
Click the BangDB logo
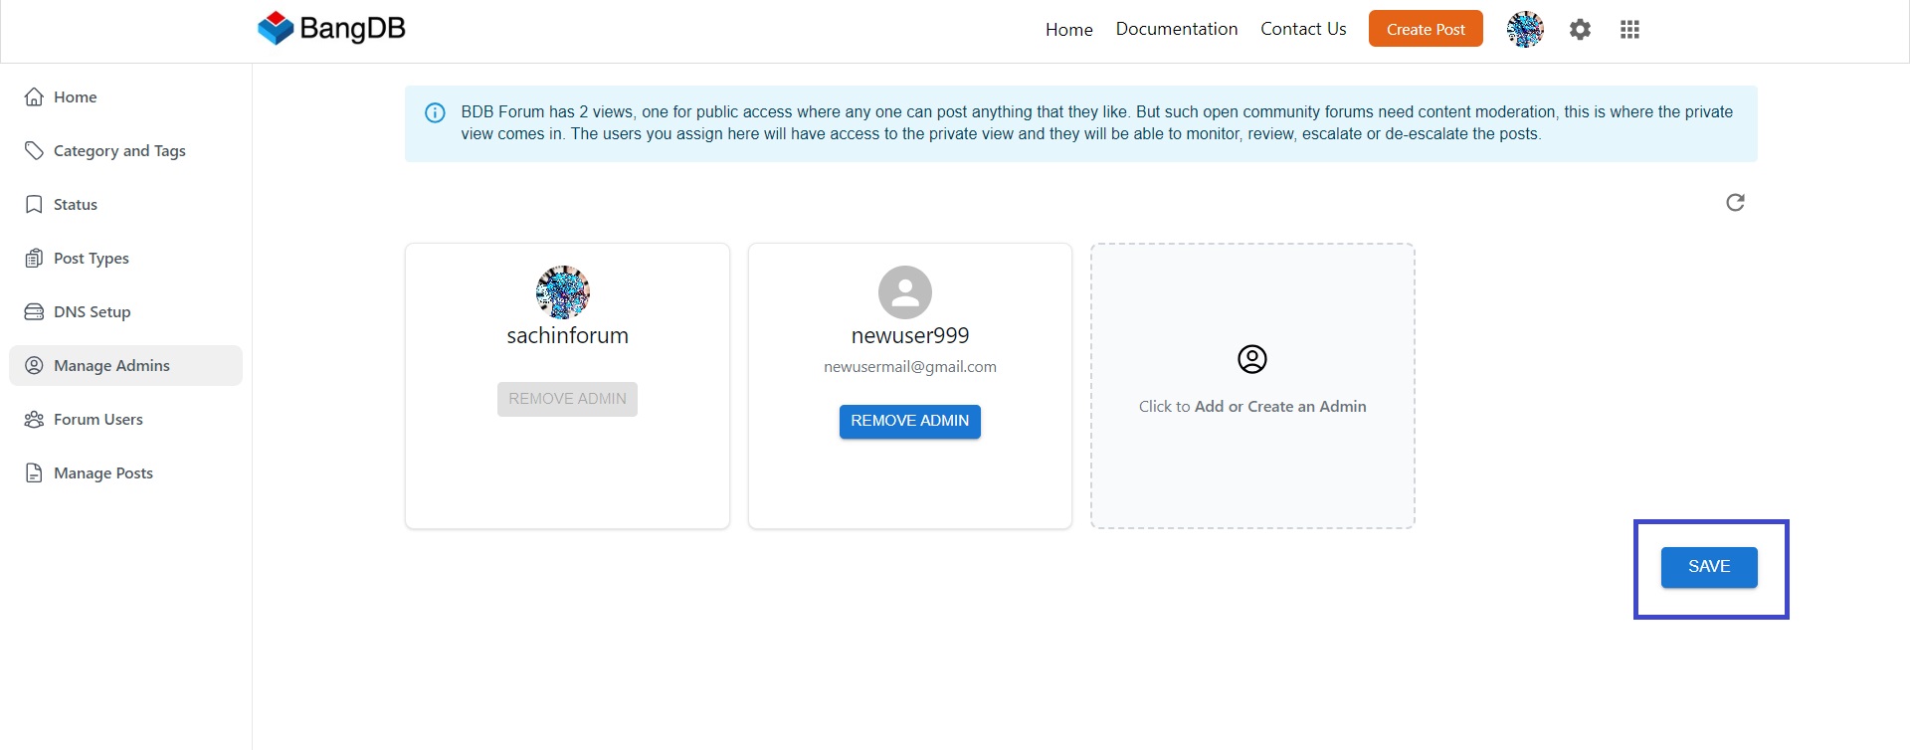coord(331,29)
